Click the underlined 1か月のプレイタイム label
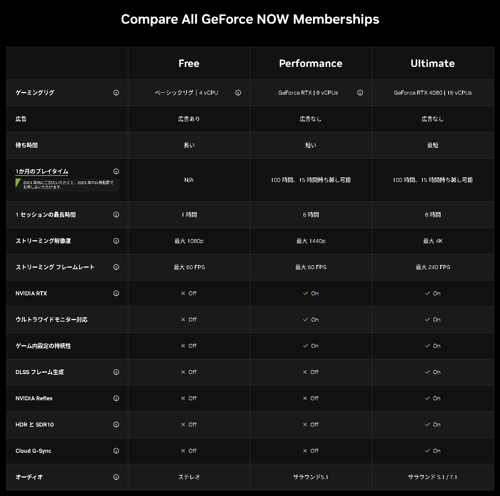Image resolution: width=500 pixels, height=496 pixels. (42, 171)
